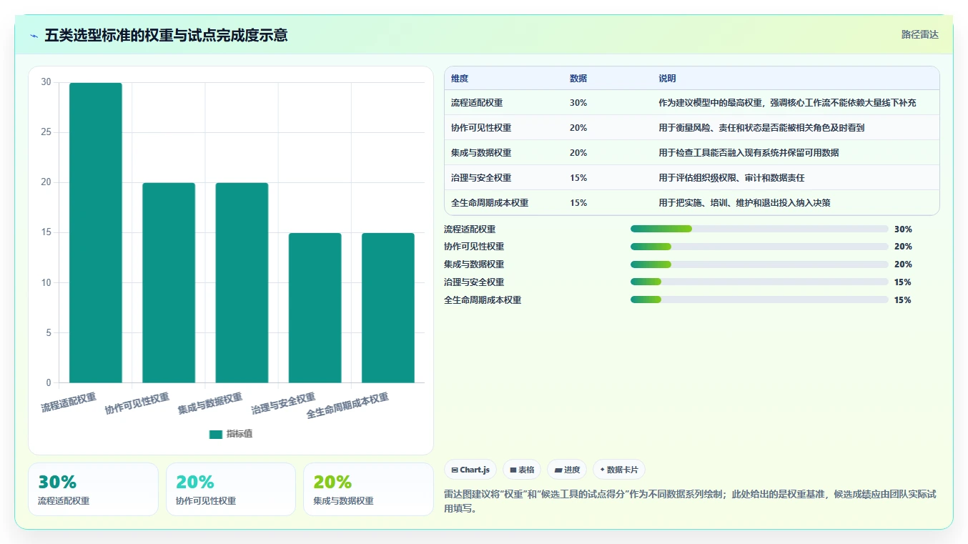This screenshot has height=544, width=968.
Task: Toggle the 指标值 legend swatch
Action: pos(216,434)
